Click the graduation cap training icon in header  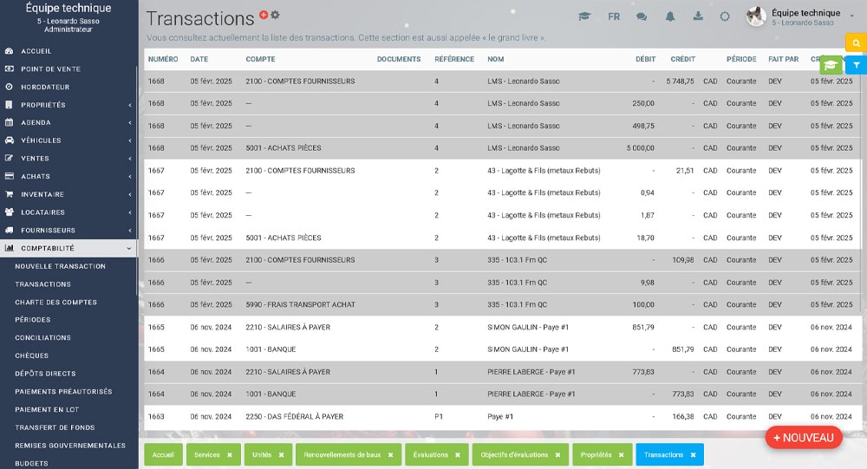pyautogui.click(x=584, y=16)
